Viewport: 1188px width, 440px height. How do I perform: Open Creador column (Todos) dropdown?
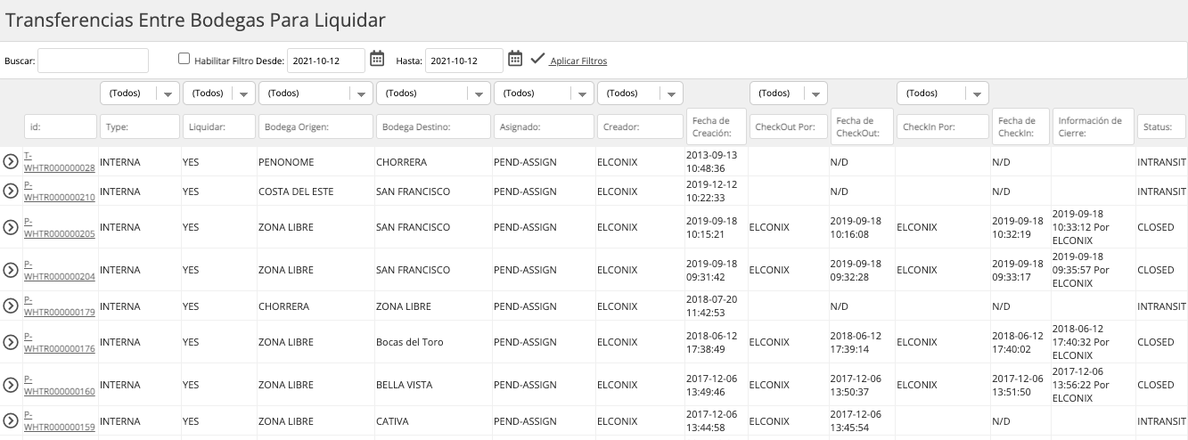tap(640, 93)
